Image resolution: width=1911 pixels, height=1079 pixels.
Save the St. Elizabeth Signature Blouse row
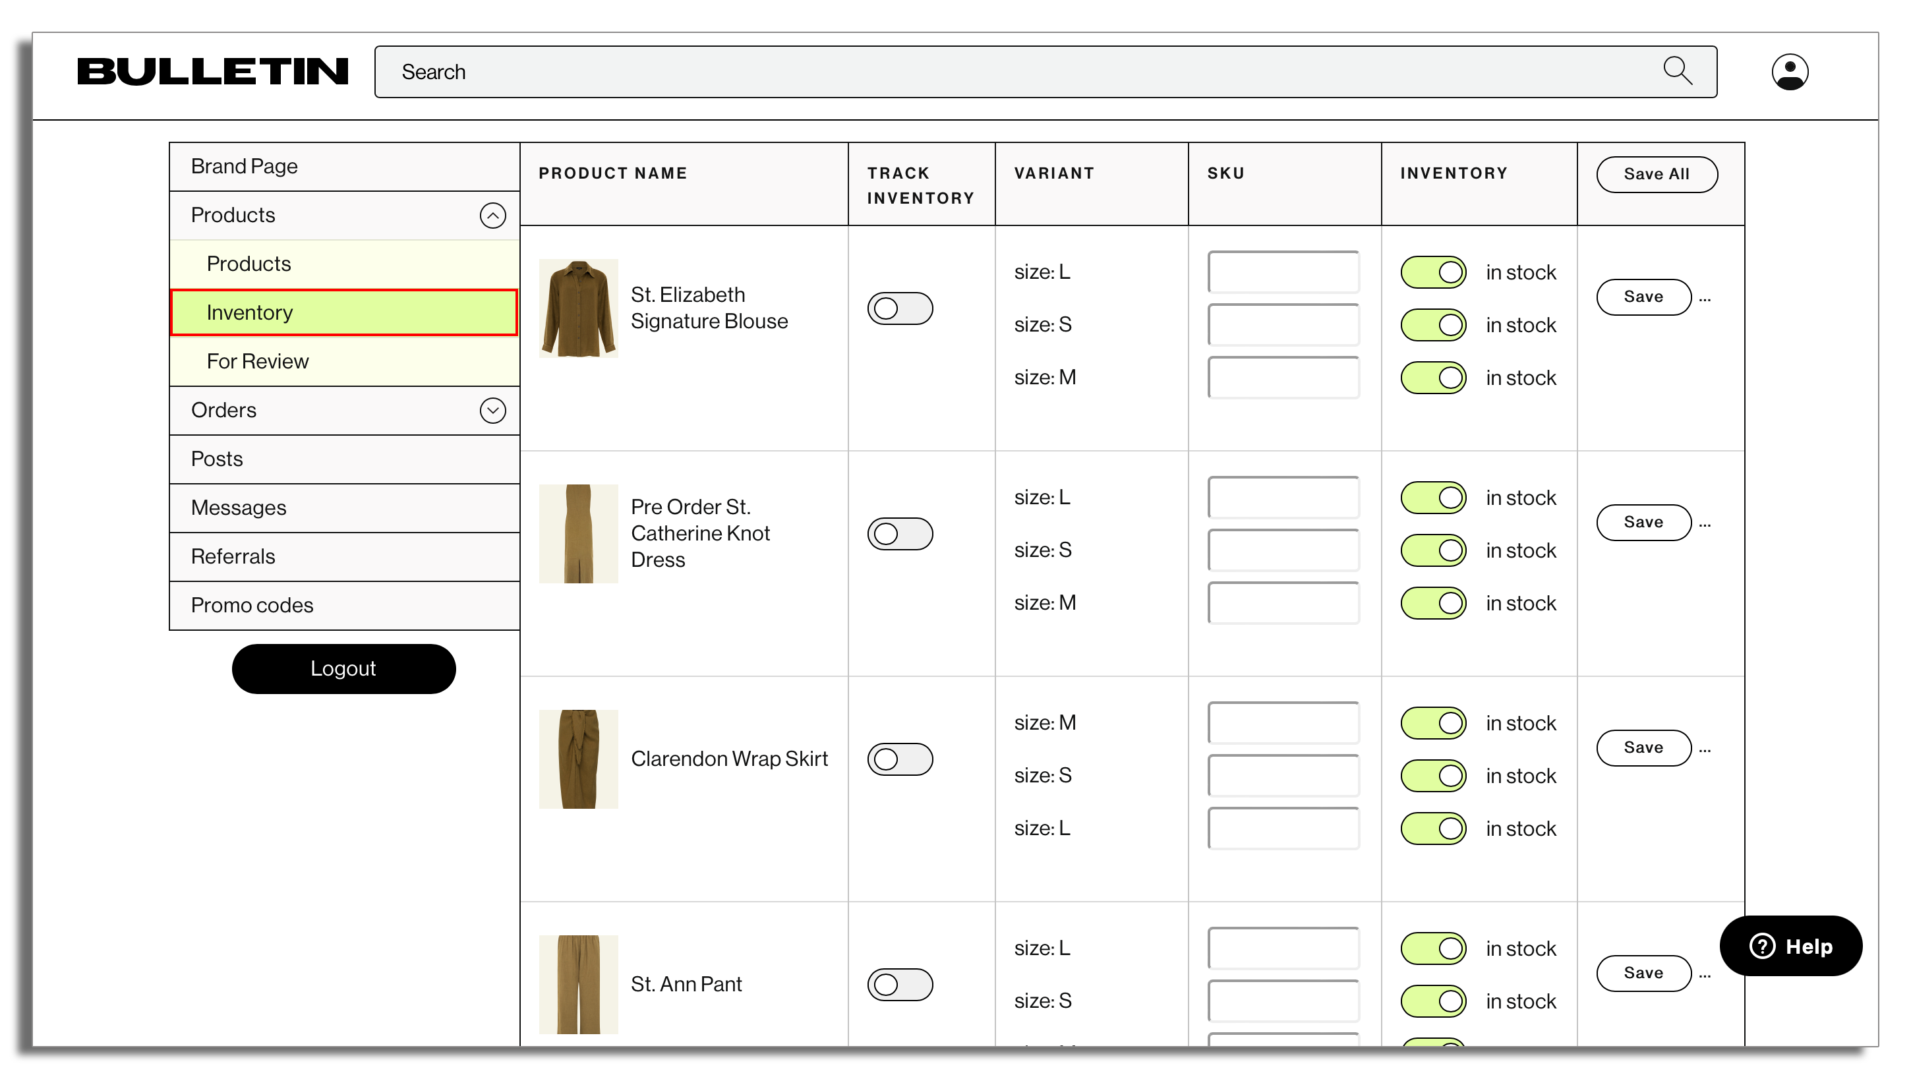1643,297
